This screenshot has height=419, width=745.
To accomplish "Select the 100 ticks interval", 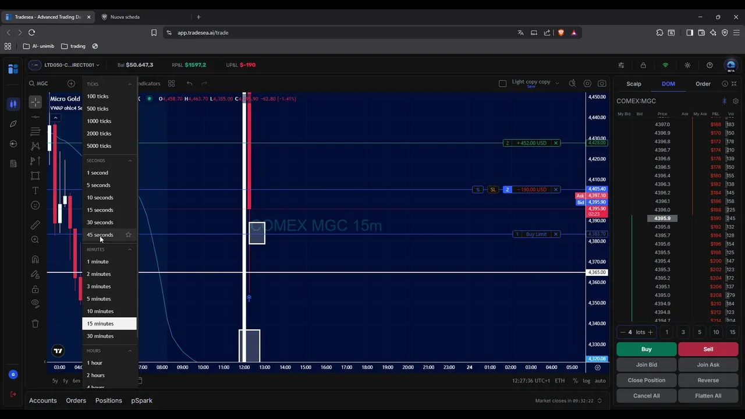I will 109,96.
